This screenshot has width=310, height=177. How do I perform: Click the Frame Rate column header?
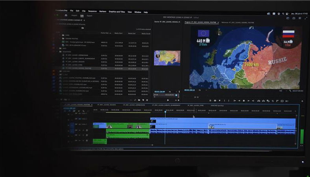(x=105, y=33)
